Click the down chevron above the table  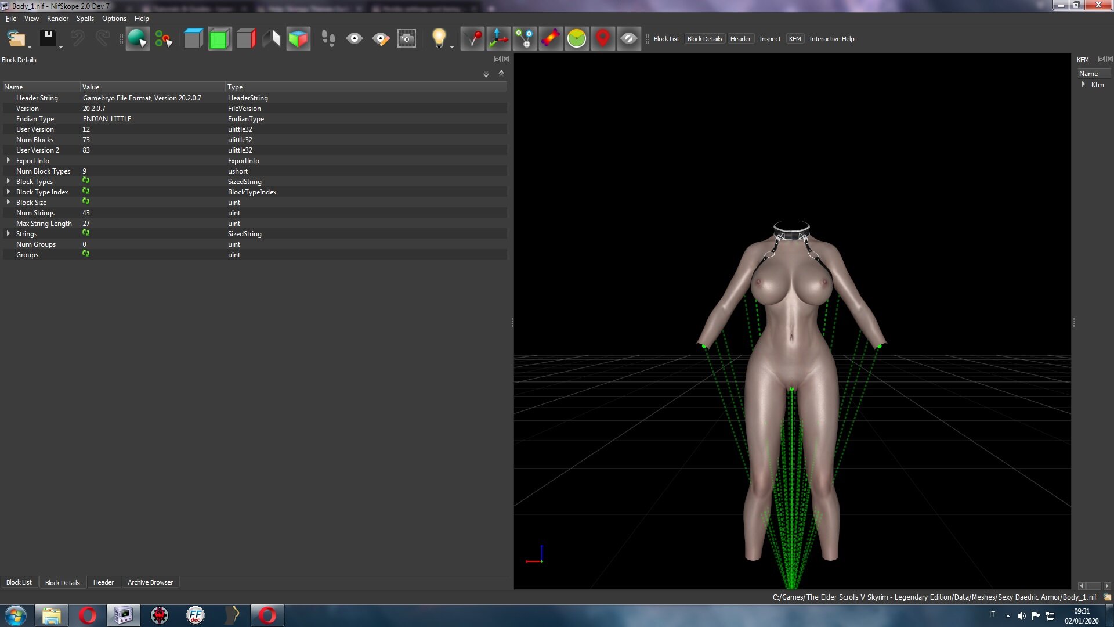tap(486, 74)
